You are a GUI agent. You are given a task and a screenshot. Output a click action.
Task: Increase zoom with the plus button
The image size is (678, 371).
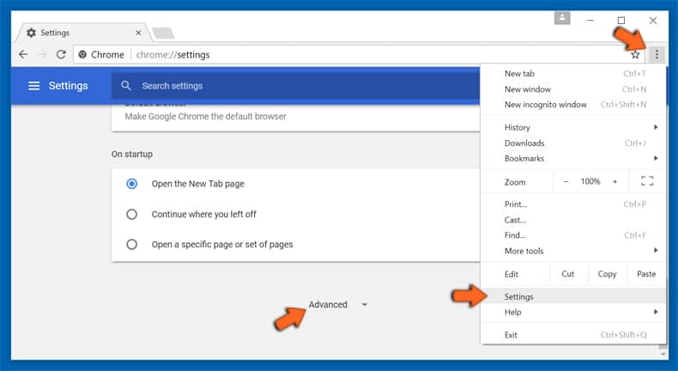(x=614, y=182)
